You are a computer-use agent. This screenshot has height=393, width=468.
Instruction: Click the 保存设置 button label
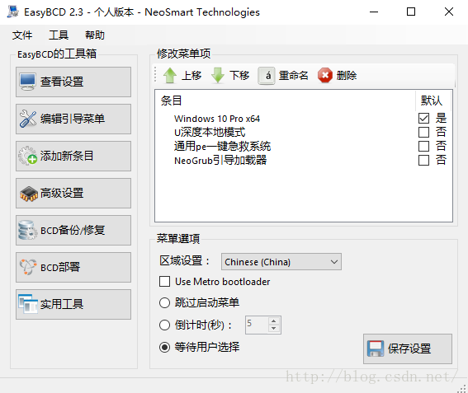[x=409, y=349]
